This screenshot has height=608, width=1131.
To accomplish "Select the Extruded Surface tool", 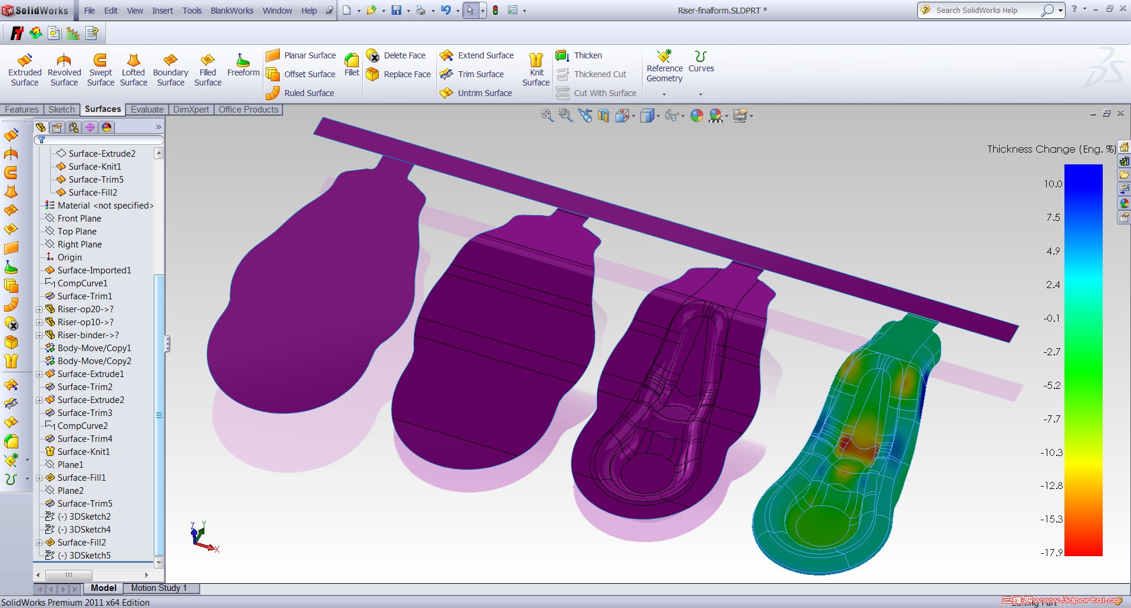I will point(25,70).
